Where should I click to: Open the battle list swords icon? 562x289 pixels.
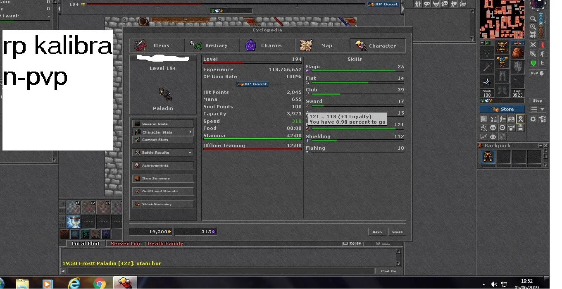click(493, 119)
